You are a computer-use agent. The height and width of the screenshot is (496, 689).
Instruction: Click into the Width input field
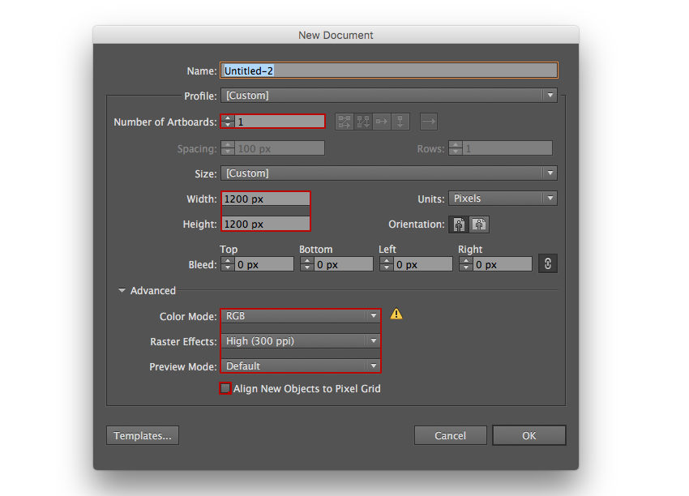pos(266,199)
